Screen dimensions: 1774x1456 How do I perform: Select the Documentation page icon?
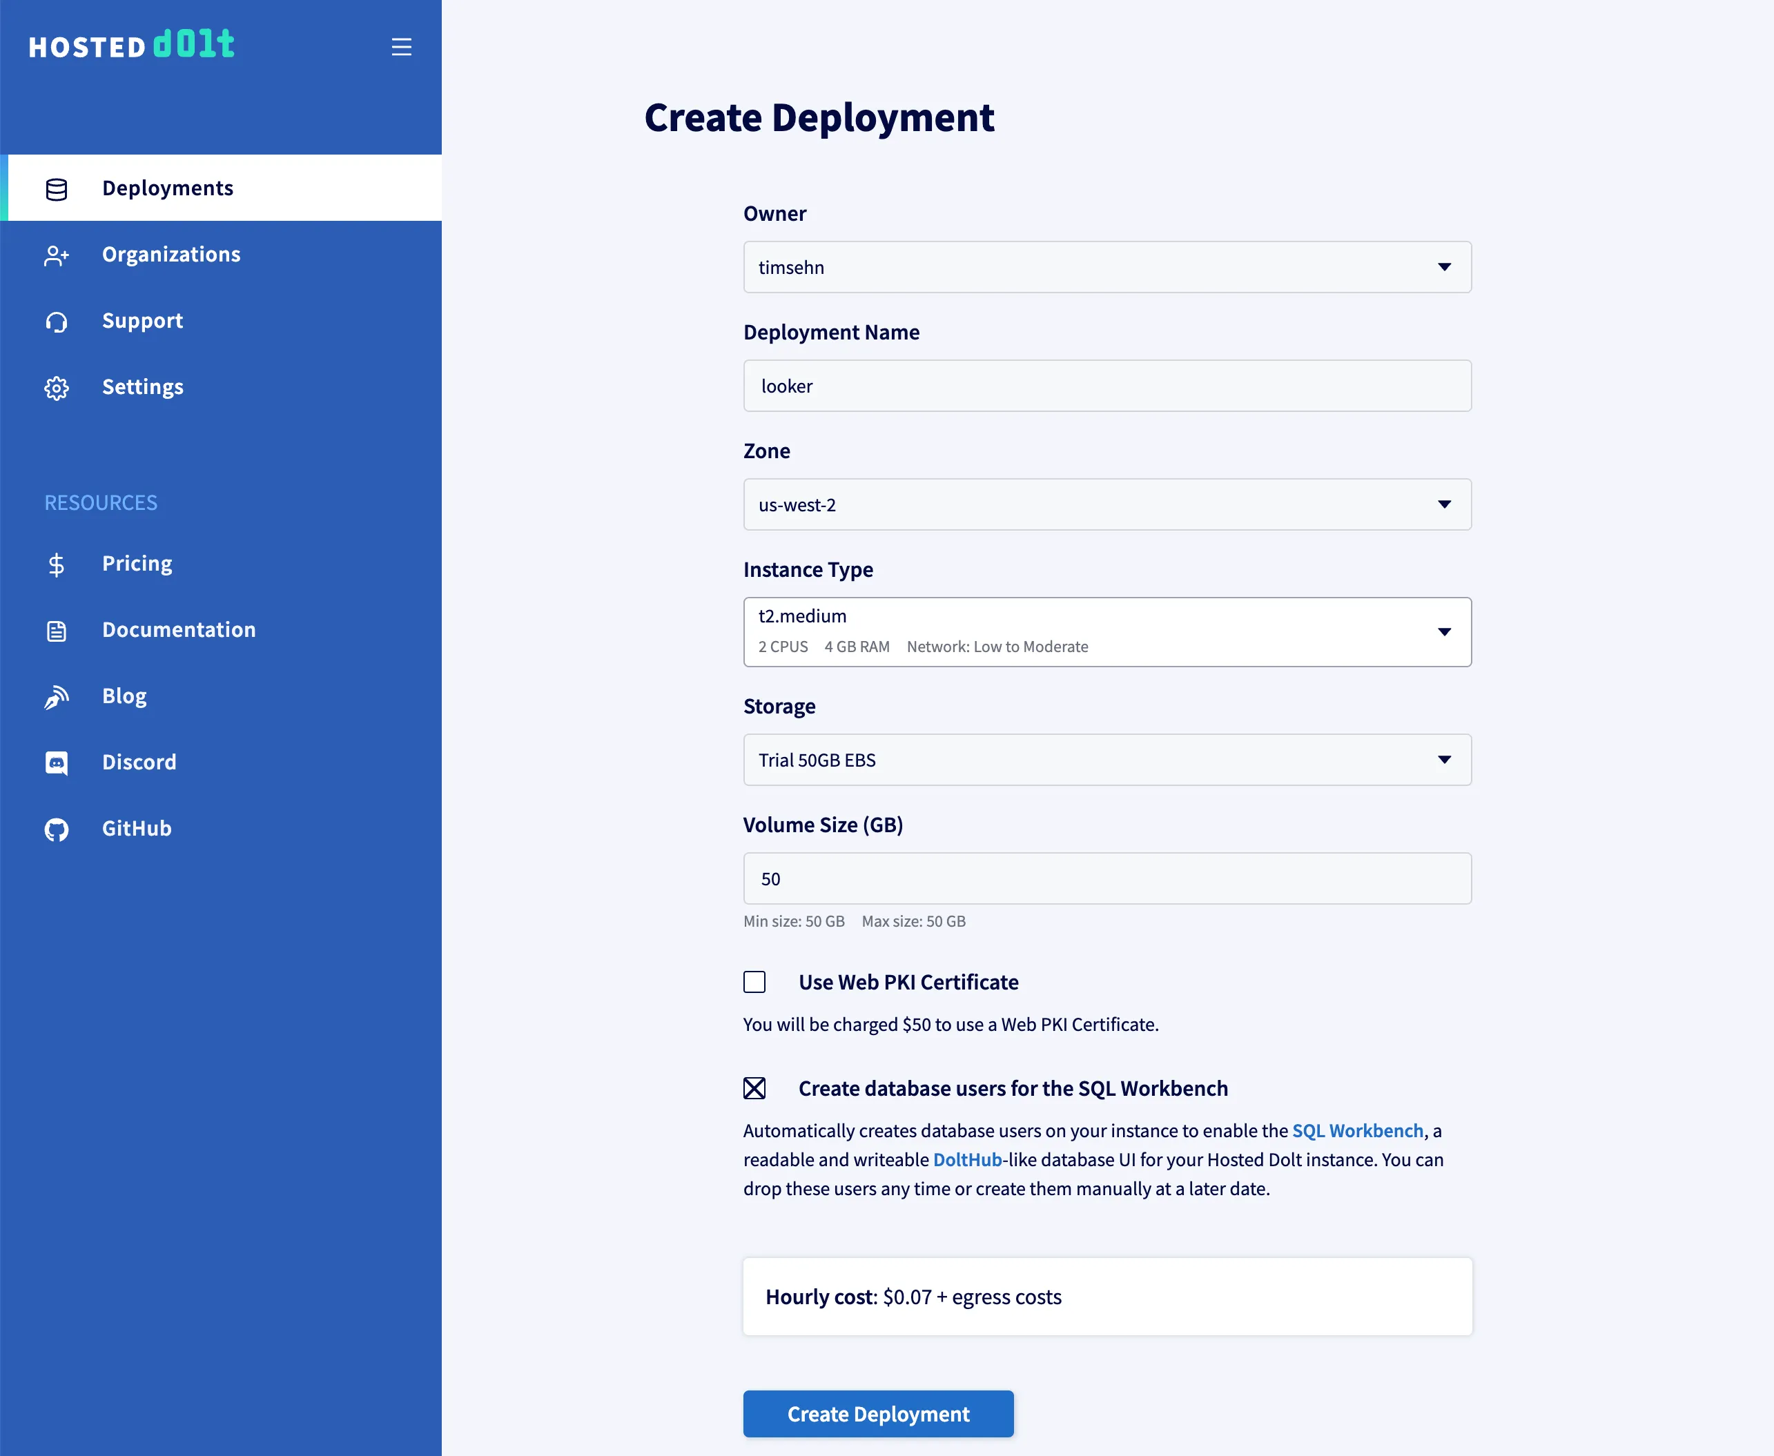(x=55, y=630)
